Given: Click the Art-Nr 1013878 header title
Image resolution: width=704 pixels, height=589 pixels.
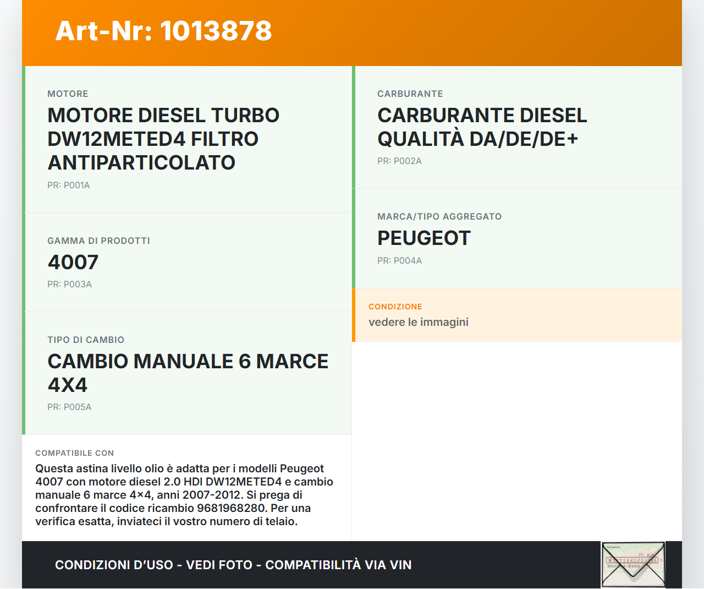Looking at the screenshot, I should (163, 31).
